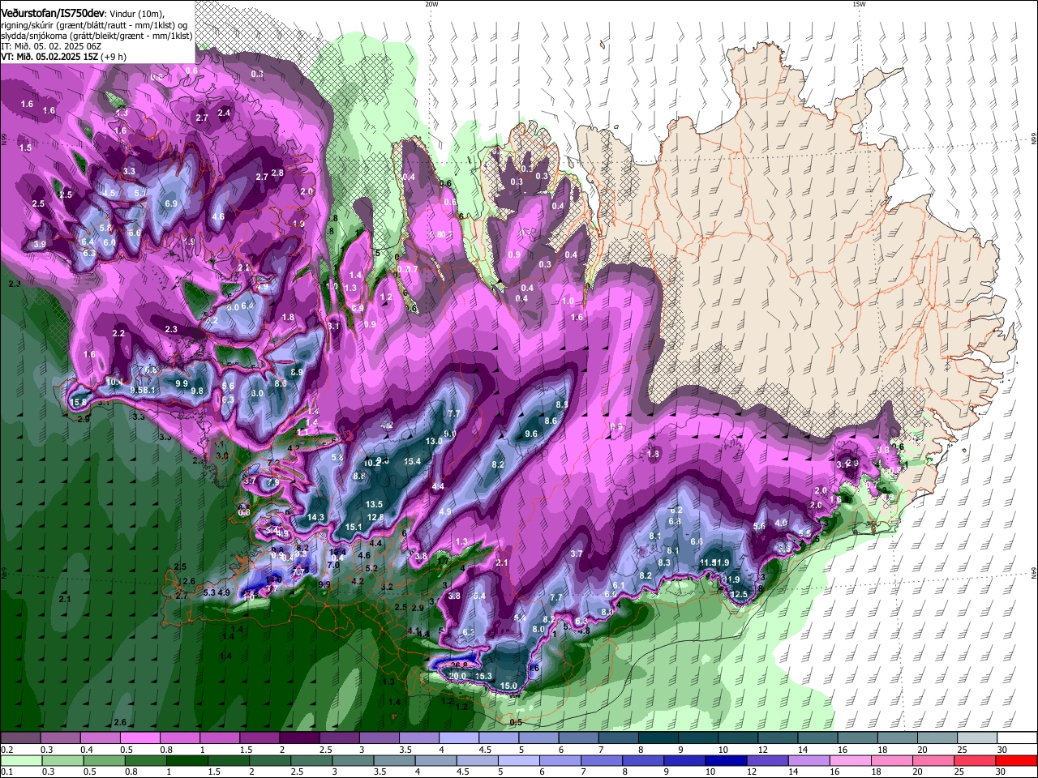
Task: Select the 'VT: Mið. 05.02.2025 15Z' valid time
Action: coord(50,58)
